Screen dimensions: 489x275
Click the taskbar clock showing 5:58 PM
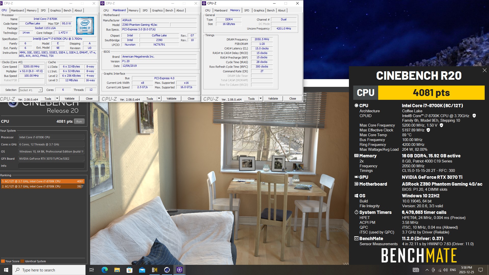467,270
